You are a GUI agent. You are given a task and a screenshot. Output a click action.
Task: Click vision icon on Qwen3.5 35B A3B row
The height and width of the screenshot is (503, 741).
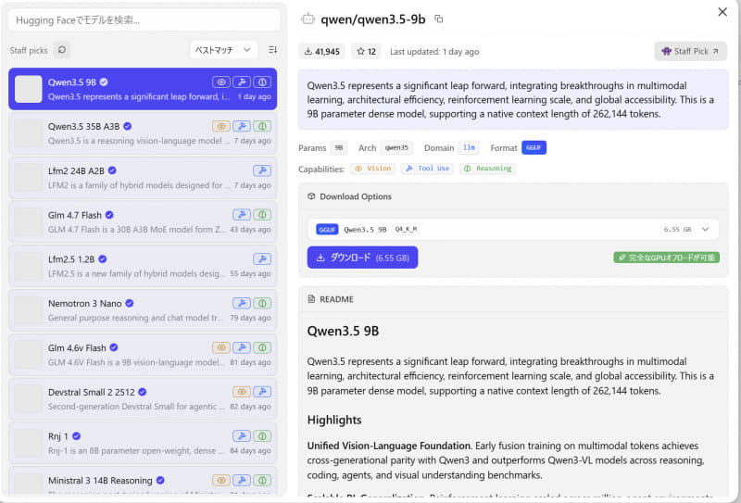(x=220, y=126)
